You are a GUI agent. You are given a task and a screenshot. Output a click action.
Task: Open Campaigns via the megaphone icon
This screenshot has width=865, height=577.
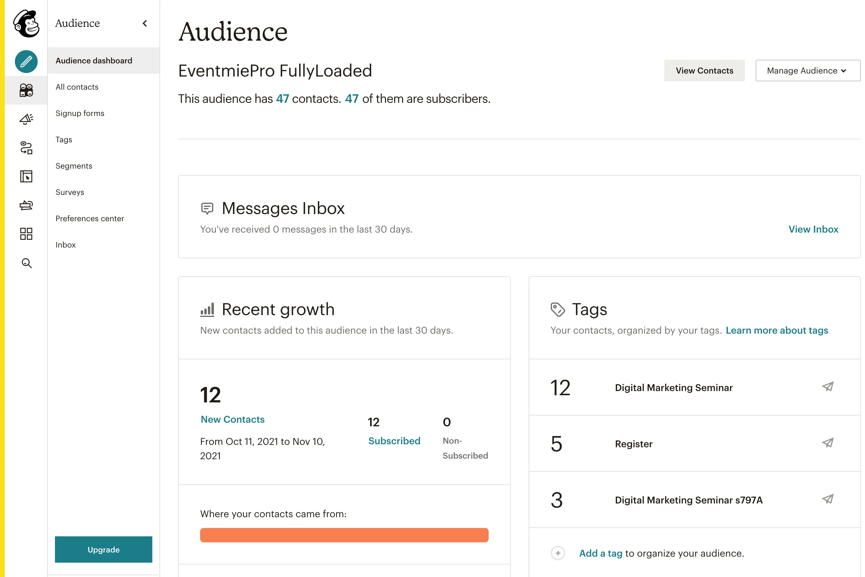(x=26, y=118)
